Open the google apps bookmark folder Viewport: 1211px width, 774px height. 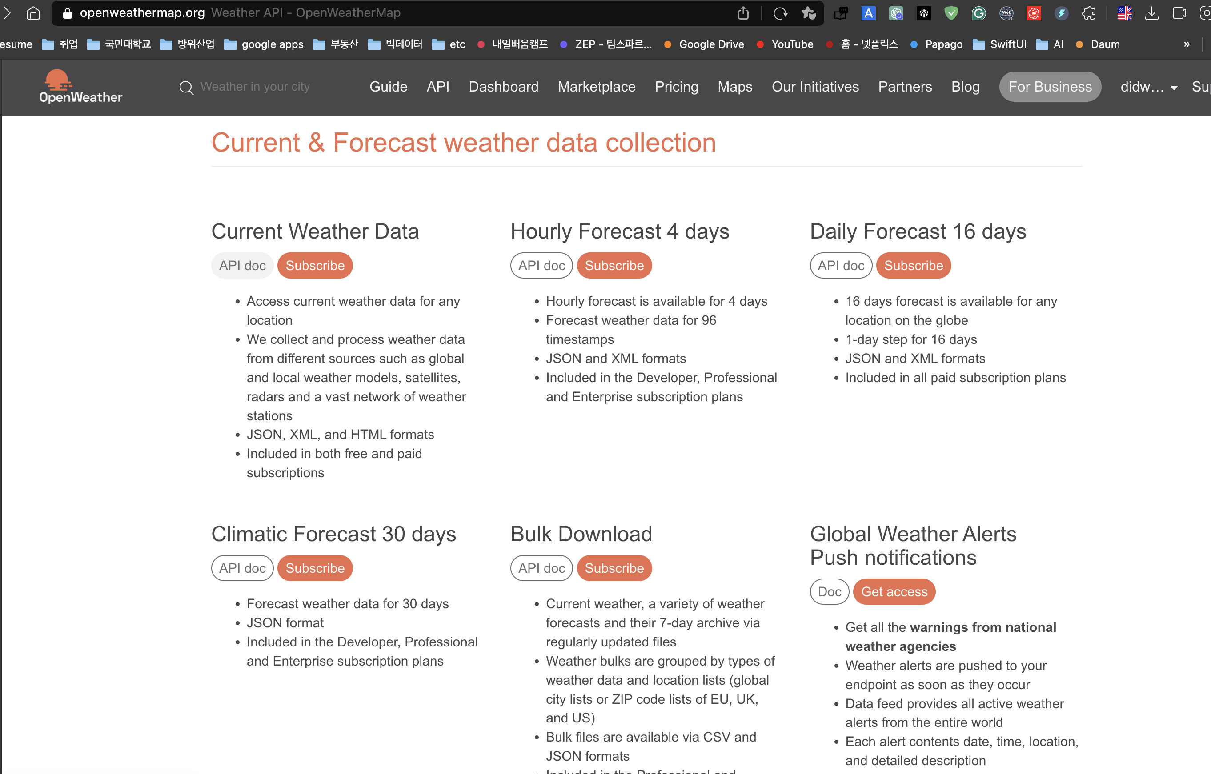(x=264, y=44)
